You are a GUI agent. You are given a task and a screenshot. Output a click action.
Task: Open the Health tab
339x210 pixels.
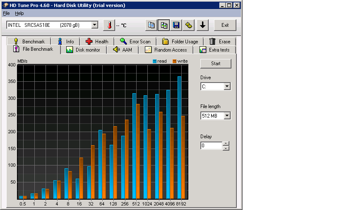pos(96,41)
